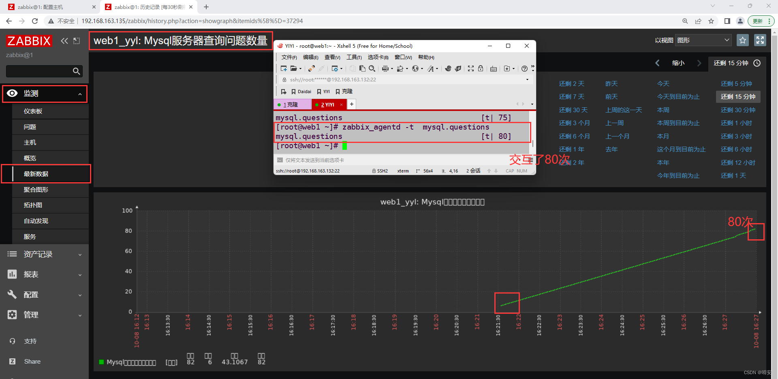Viewport: 778px width, 379px height.
Task: Select time range 还剩 7 天
Action: [571, 97]
